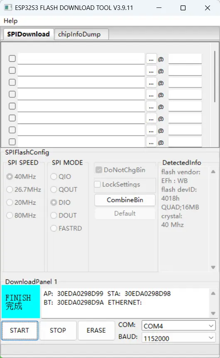Click the app icon in the title bar
220x358 pixels.
pos(8,7)
